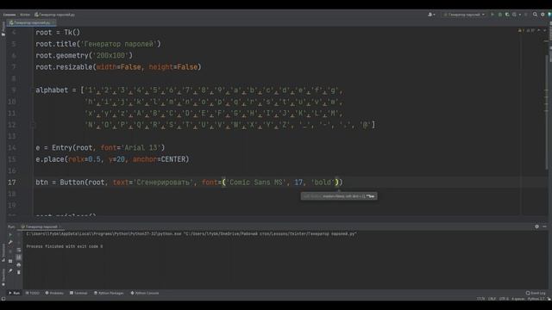Click Run with Coverage icon in top toolbar
Image resolution: width=552 pixels, height=310 pixels.
point(507,15)
